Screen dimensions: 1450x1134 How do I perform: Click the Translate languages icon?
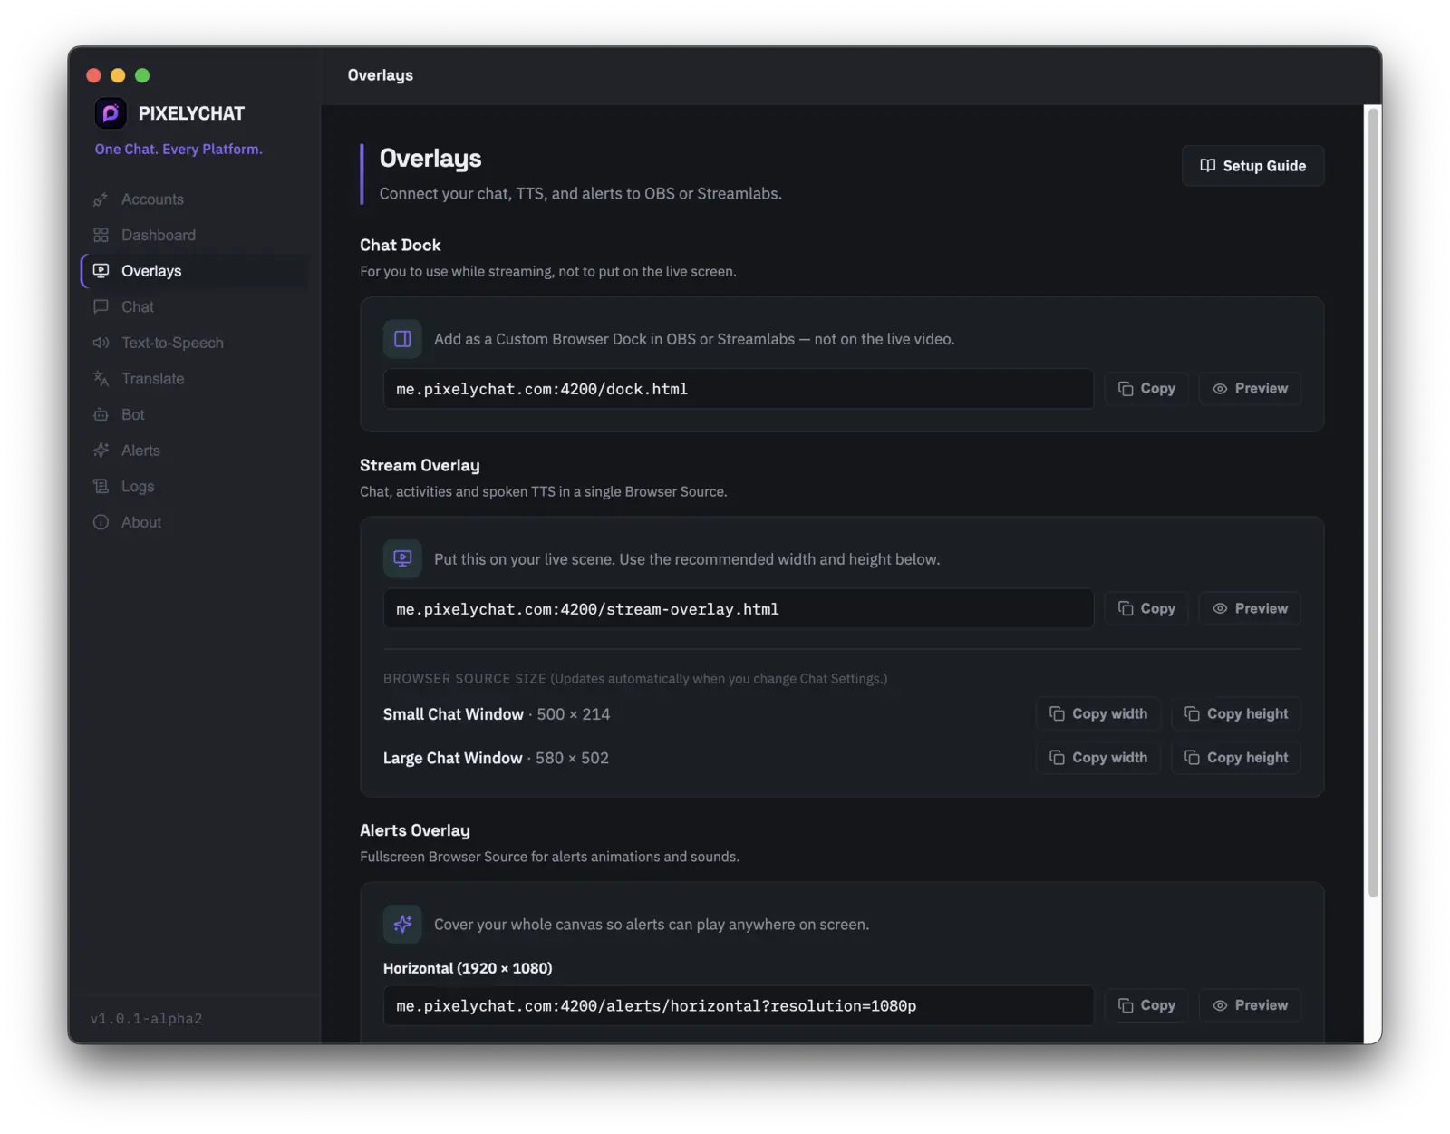tap(101, 379)
